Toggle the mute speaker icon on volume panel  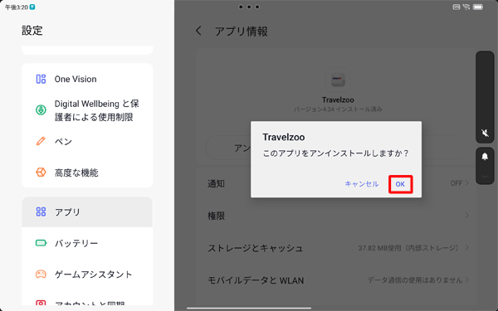coord(485,133)
